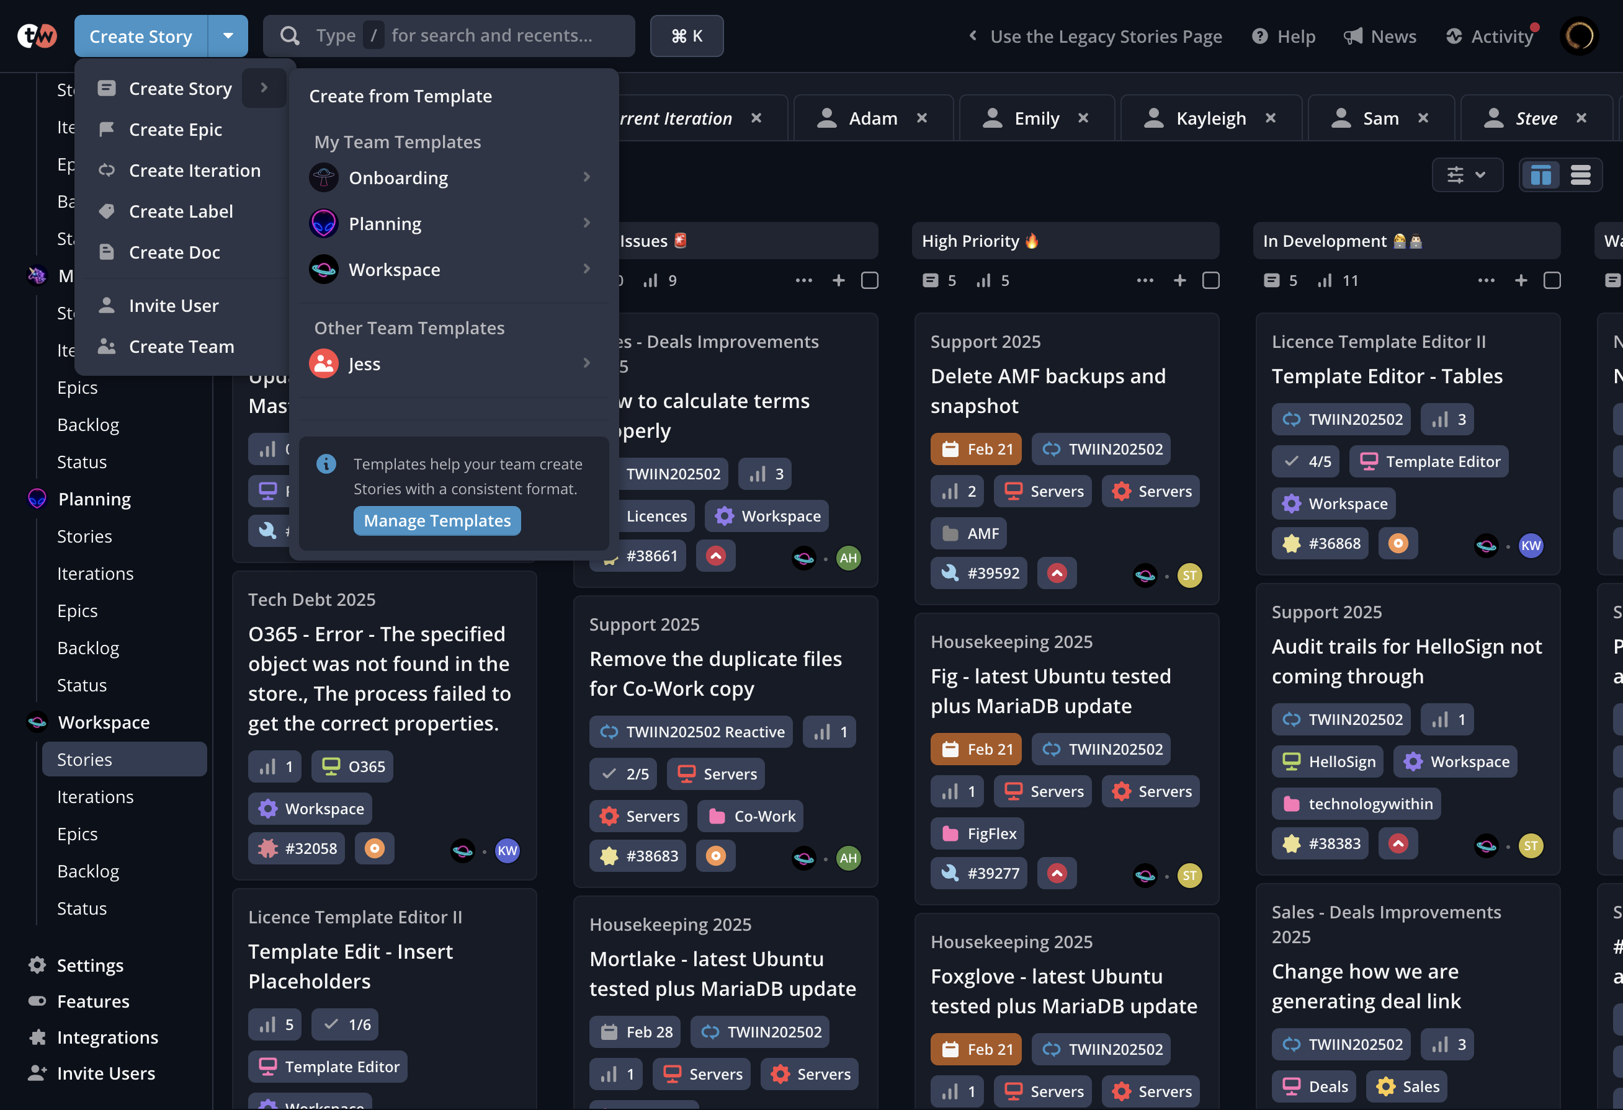Switch to column board view

tap(1540, 174)
